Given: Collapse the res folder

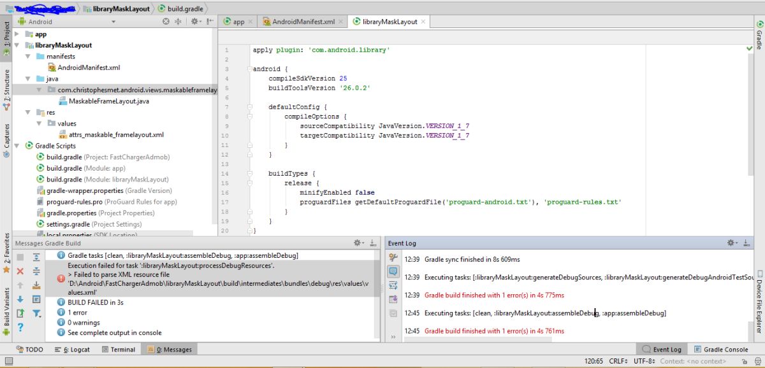Looking at the screenshot, I should tap(28, 113).
